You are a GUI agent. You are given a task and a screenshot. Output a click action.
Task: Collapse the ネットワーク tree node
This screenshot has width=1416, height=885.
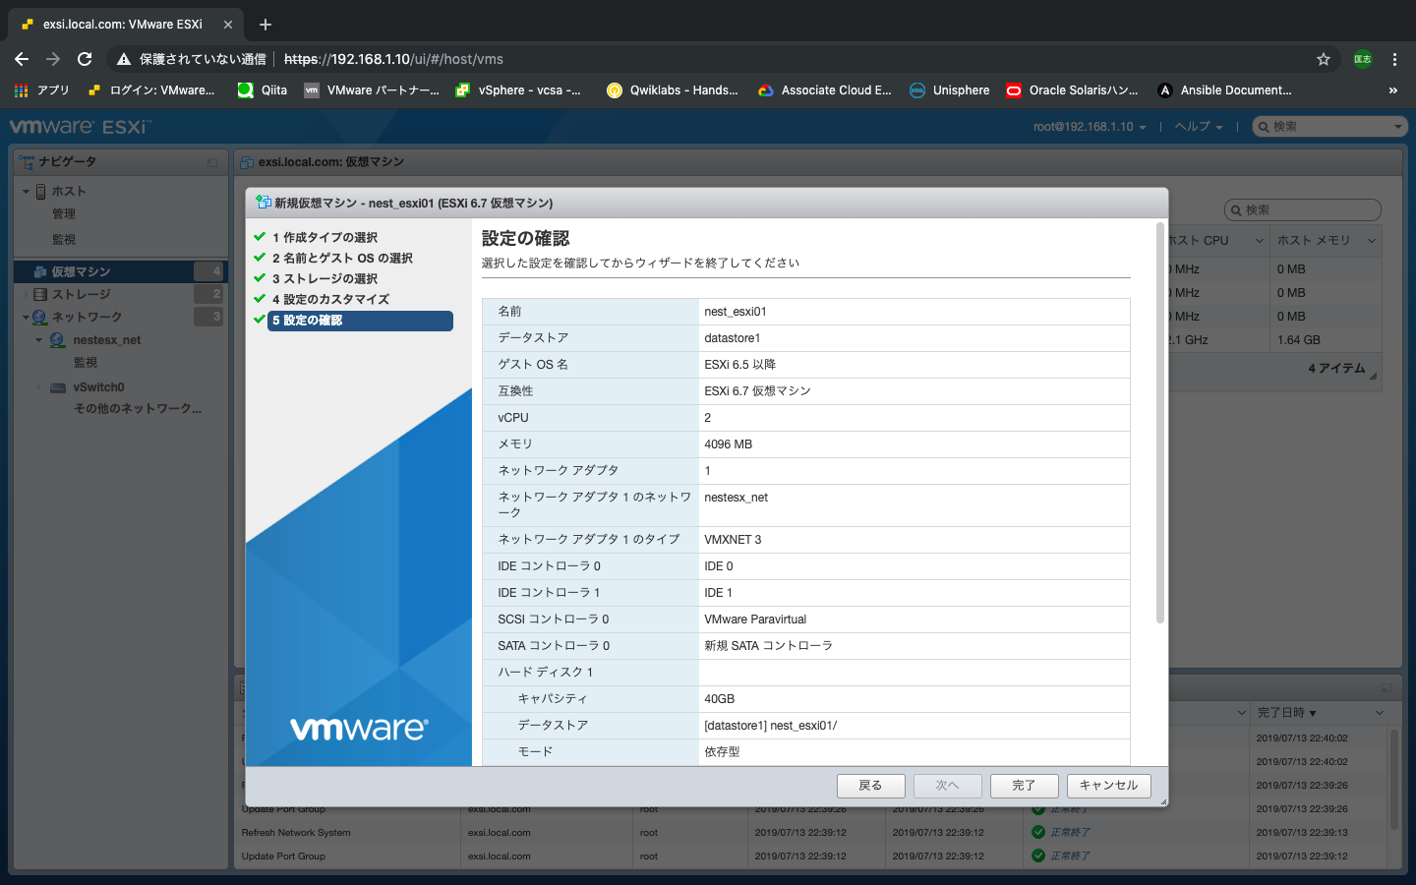(x=26, y=317)
